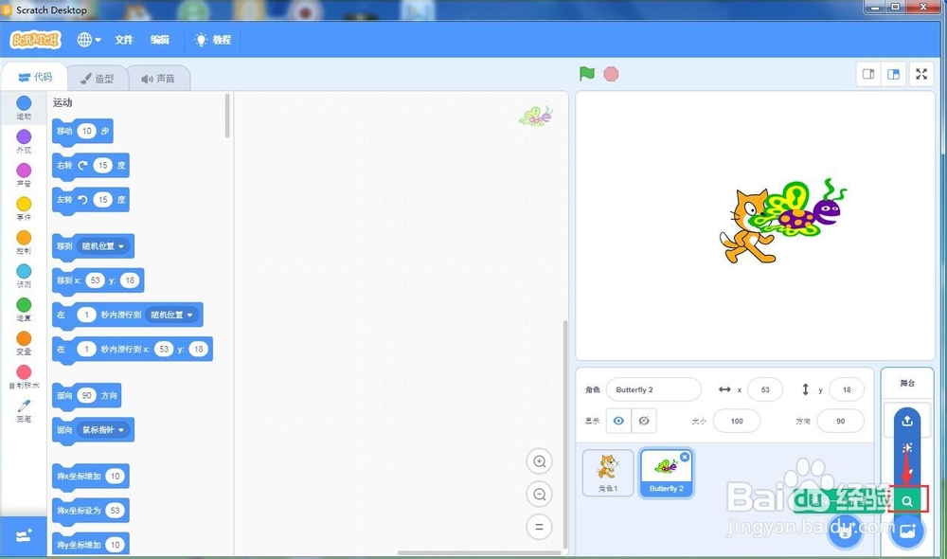Select the 角色1 cat sprite thumbnail
947x559 pixels.
tap(608, 473)
